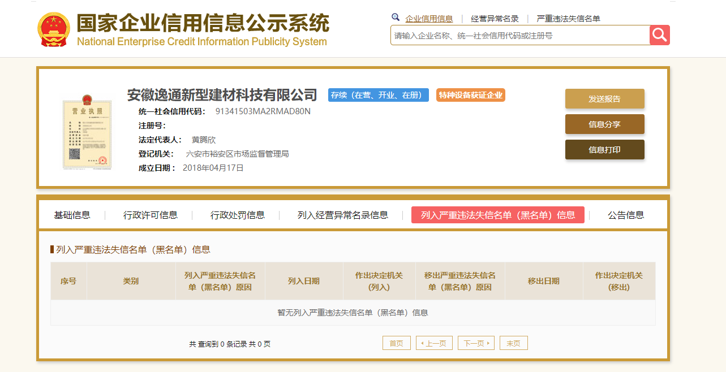Select the 严重违法失信名单 search category
726x372 pixels.
click(x=568, y=19)
